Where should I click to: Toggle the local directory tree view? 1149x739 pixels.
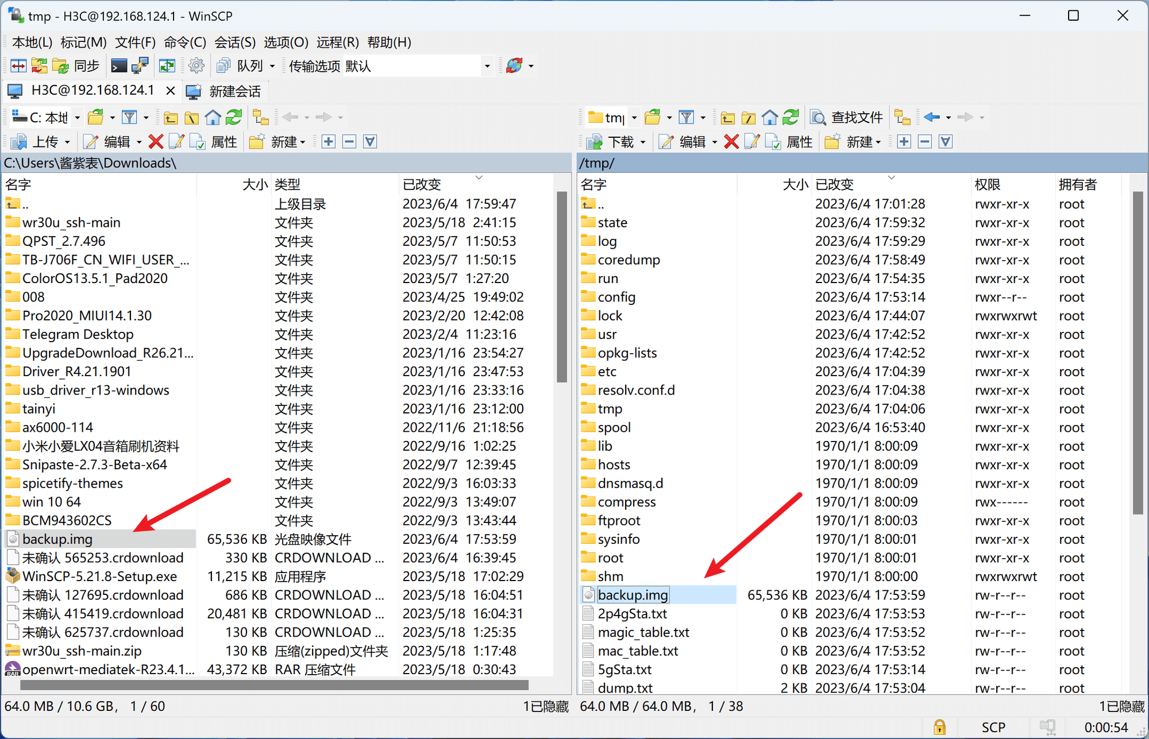click(261, 117)
